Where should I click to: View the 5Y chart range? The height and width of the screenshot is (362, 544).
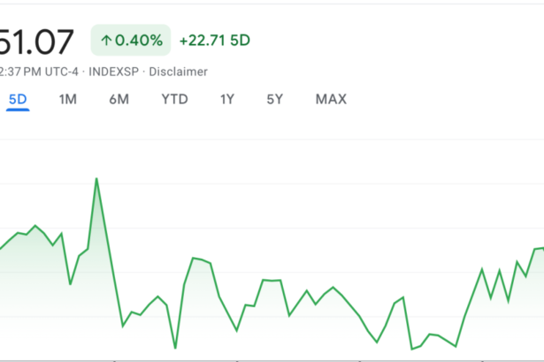point(275,100)
